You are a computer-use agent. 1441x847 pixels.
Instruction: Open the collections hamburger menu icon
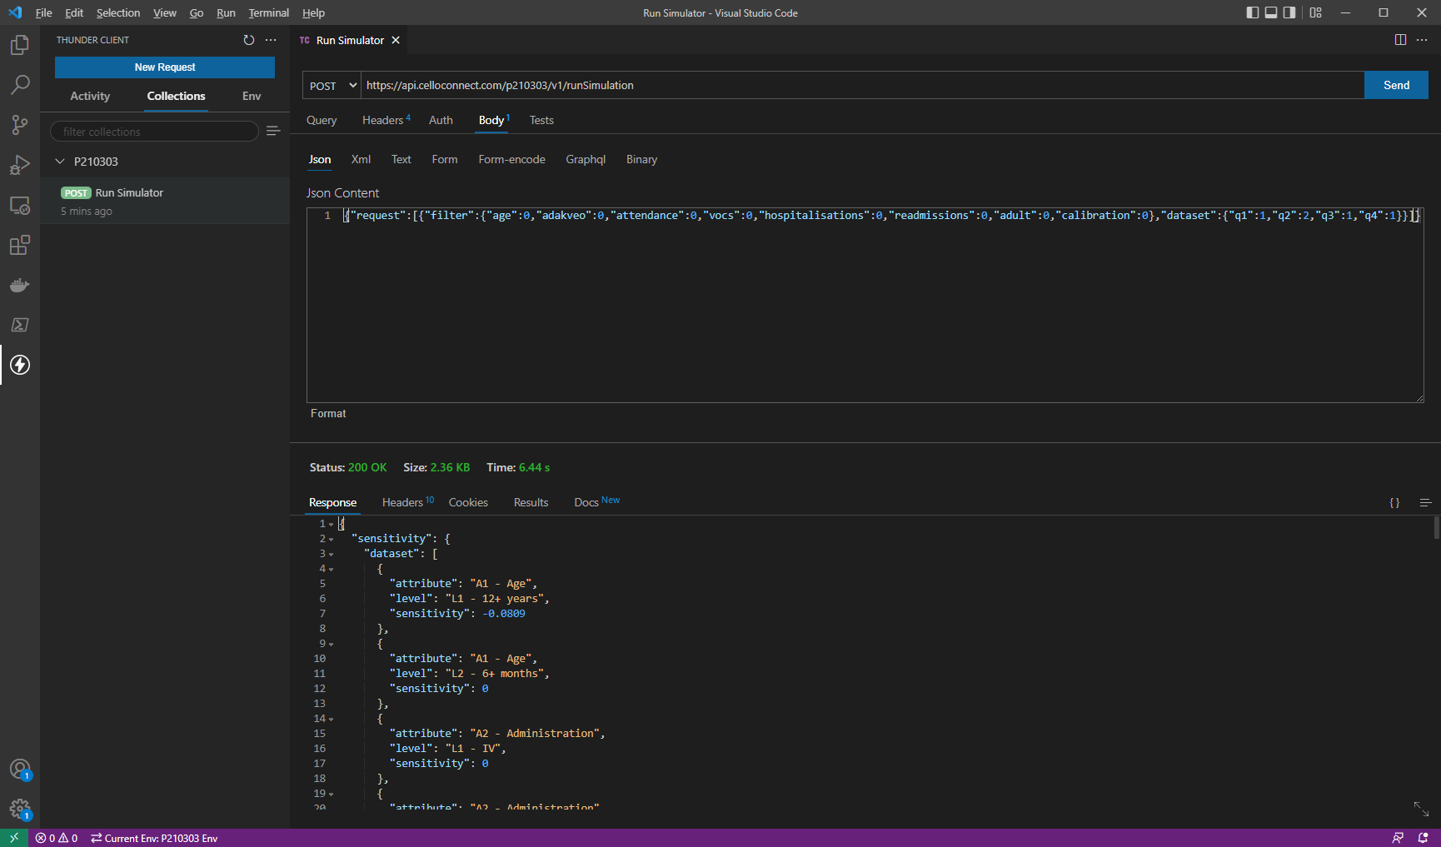(x=273, y=131)
